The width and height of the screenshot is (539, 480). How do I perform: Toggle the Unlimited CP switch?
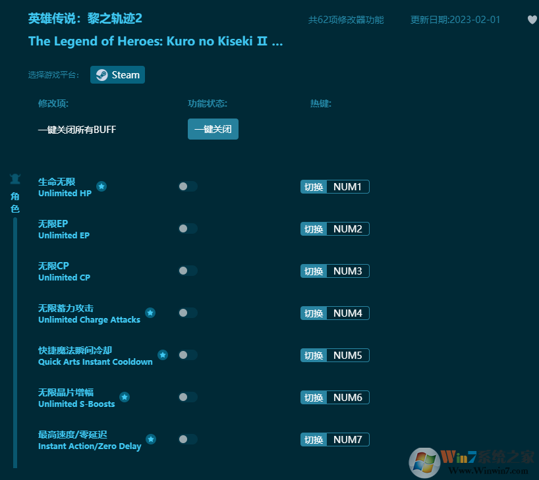tap(188, 271)
